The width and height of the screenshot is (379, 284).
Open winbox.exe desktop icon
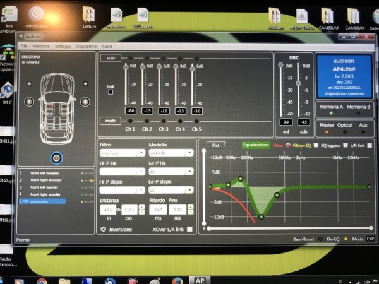(x=36, y=17)
